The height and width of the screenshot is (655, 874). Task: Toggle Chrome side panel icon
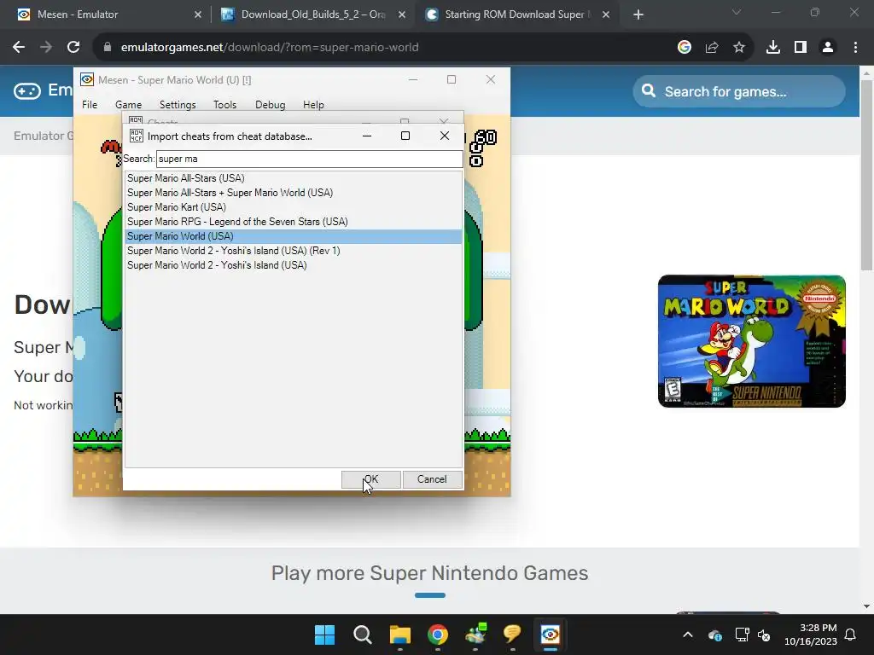pos(801,48)
